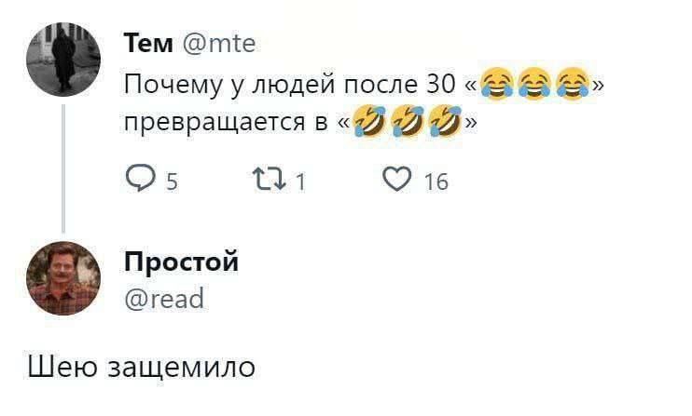The height and width of the screenshot is (416, 692).
Task: Click the middle tears-of-joy emoji
Action: [x=534, y=87]
